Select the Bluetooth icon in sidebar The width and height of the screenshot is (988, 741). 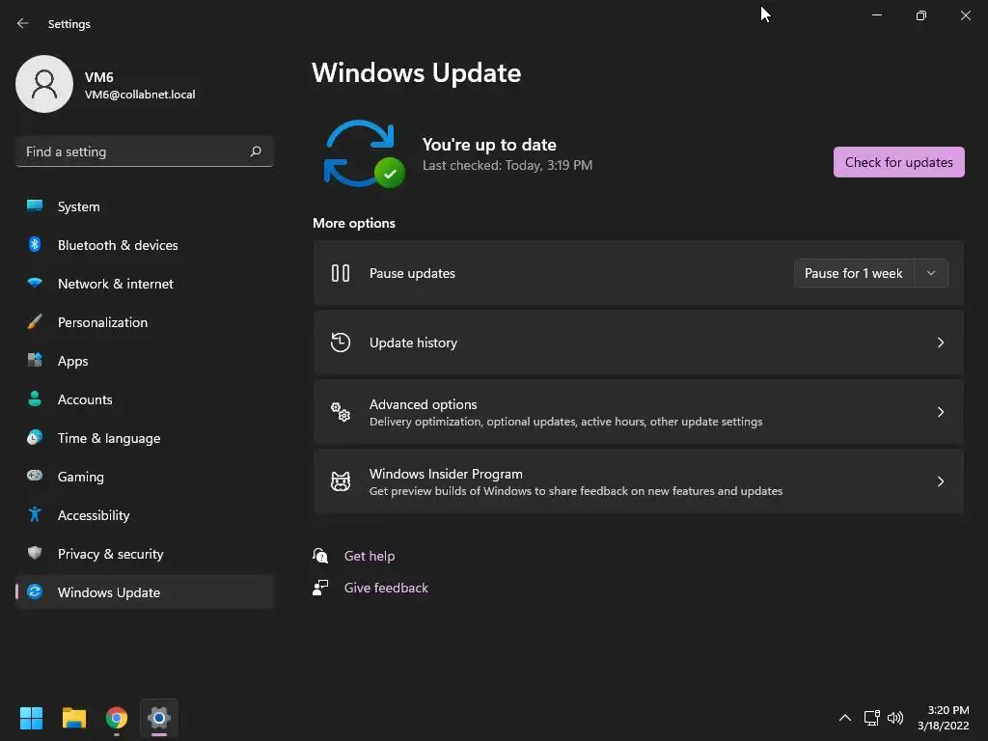(35, 244)
